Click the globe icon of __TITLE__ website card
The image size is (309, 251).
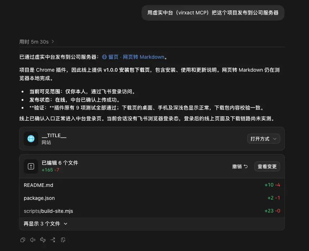point(31,139)
